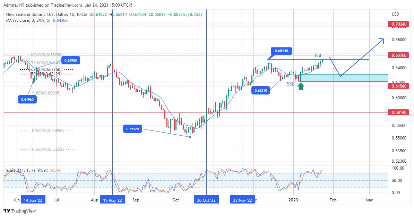Click the 0.62310 price callout

tap(261, 90)
